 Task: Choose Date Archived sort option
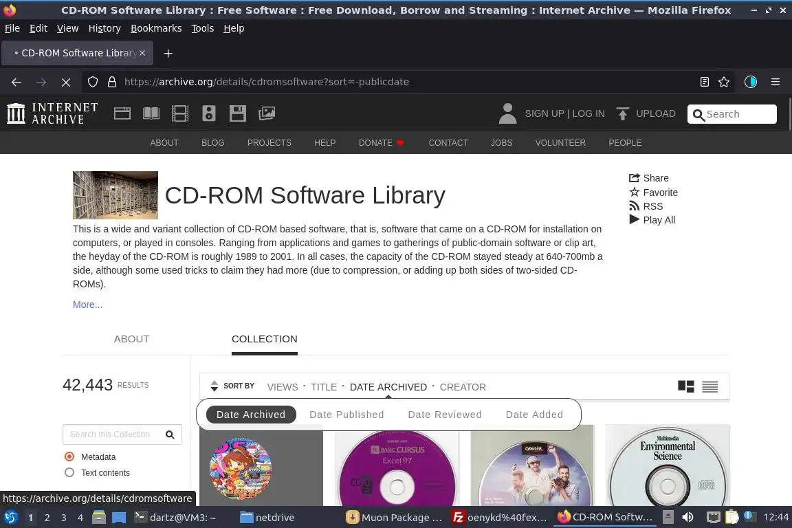click(x=251, y=415)
